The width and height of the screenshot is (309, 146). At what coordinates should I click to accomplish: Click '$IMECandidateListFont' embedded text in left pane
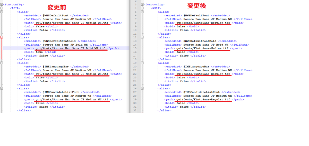pyautogui.click(x=61, y=92)
